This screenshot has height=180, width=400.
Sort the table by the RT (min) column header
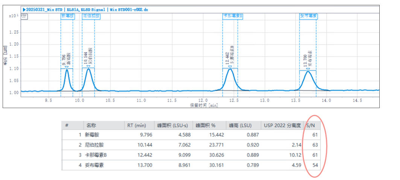click(135, 125)
